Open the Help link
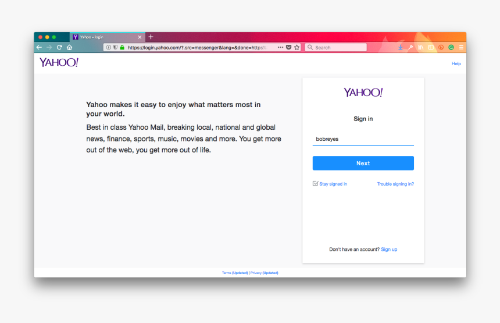The height and width of the screenshot is (323, 500). (456, 63)
